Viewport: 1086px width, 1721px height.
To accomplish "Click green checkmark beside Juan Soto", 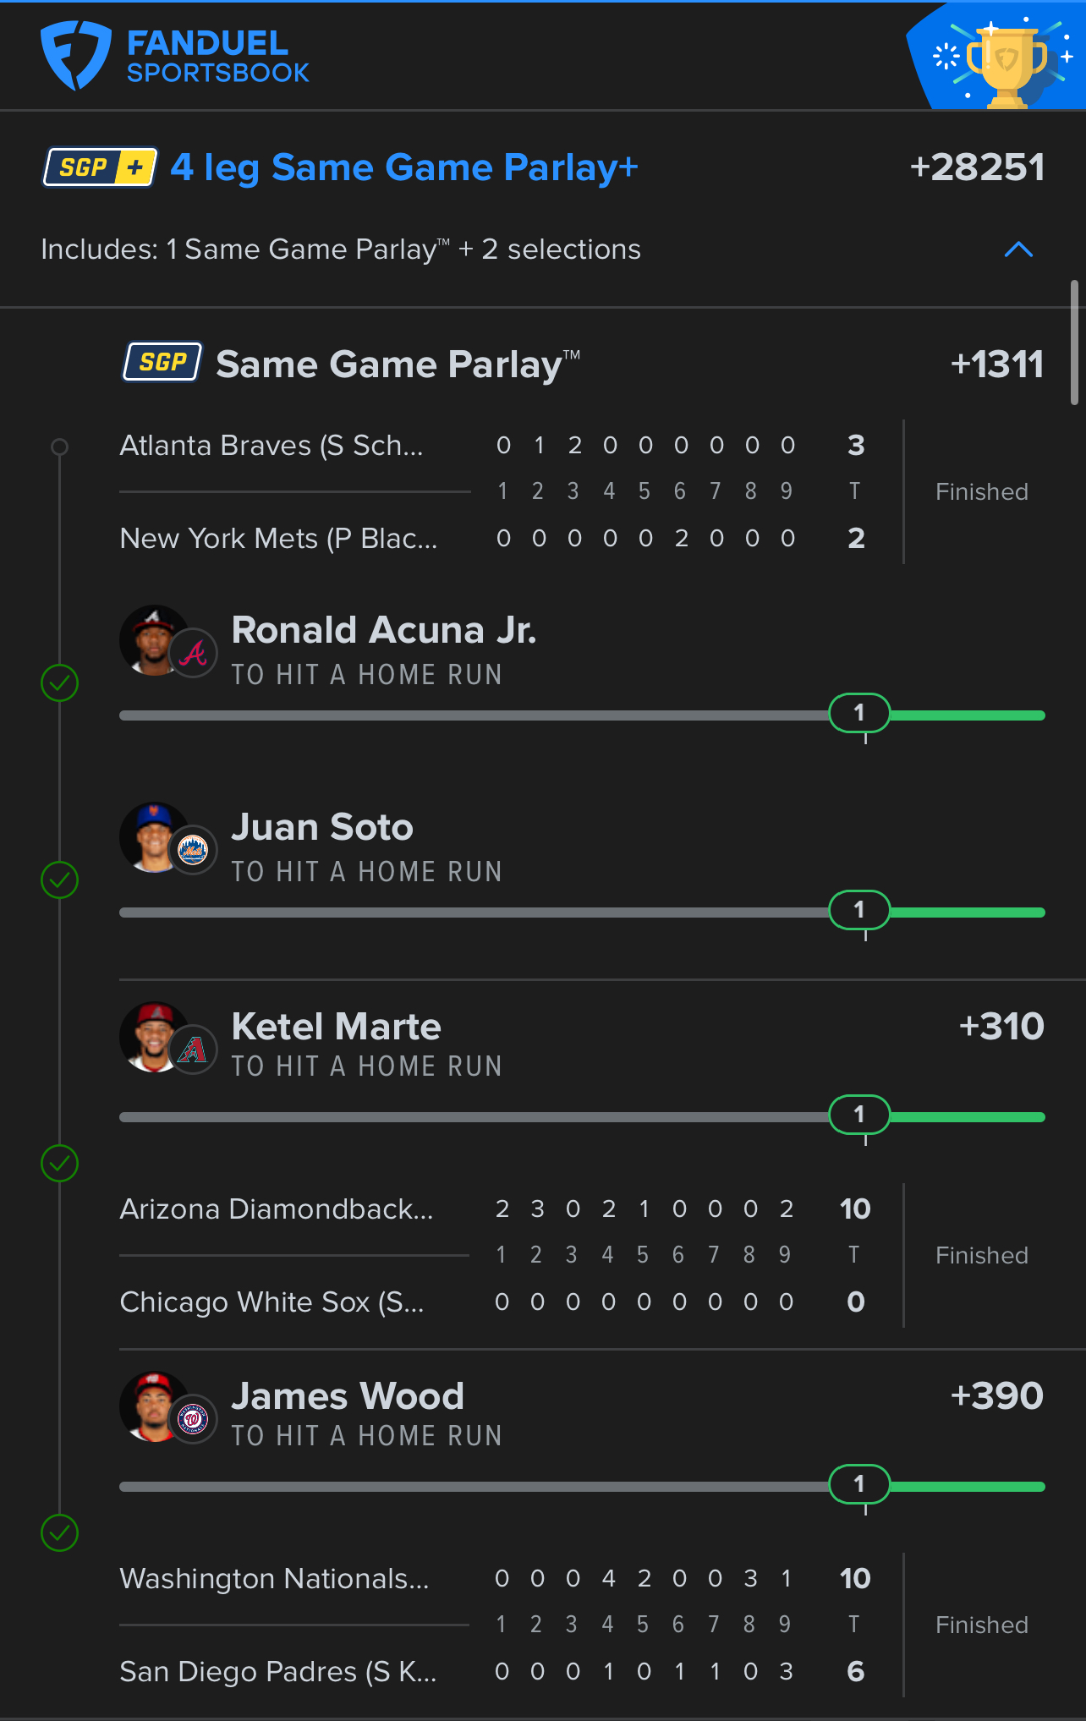I will tap(60, 880).
